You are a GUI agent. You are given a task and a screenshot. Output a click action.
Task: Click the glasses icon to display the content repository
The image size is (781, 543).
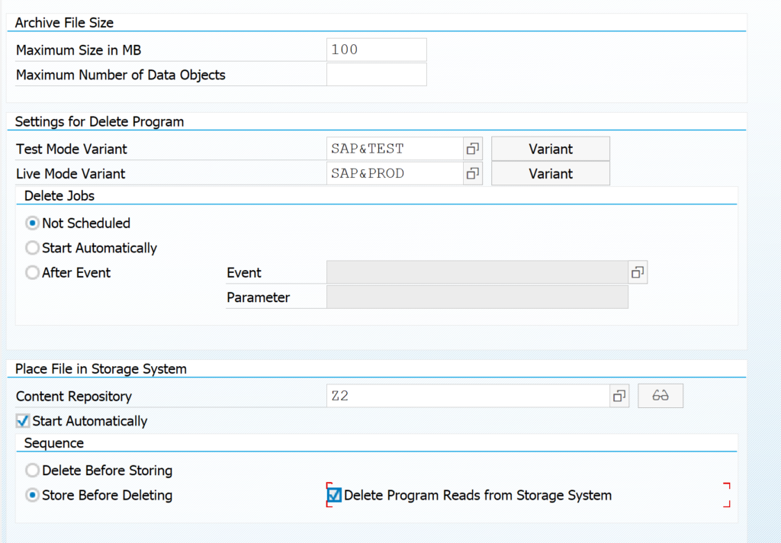(x=660, y=395)
